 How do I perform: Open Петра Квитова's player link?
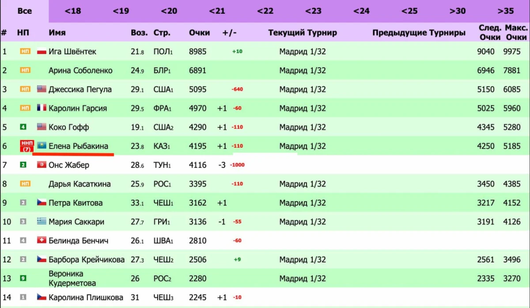click(x=76, y=203)
